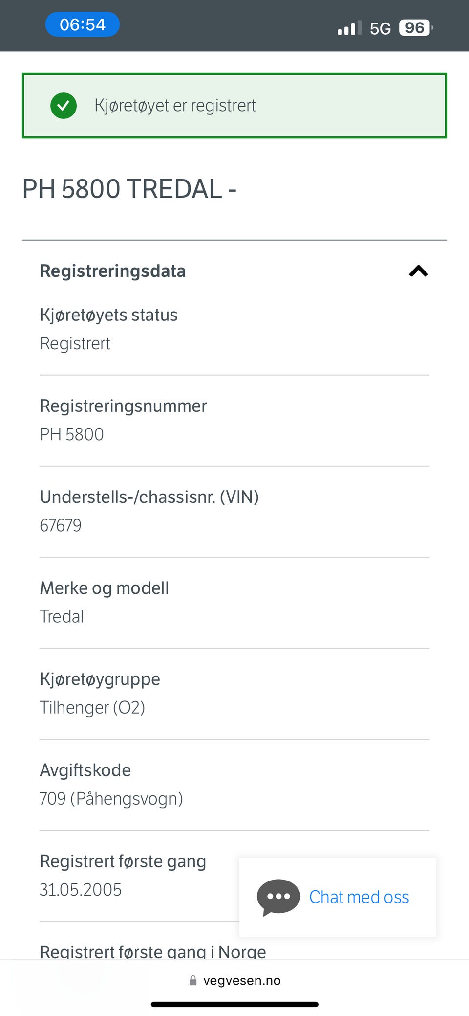Tap the 5G network indicator

380,29
